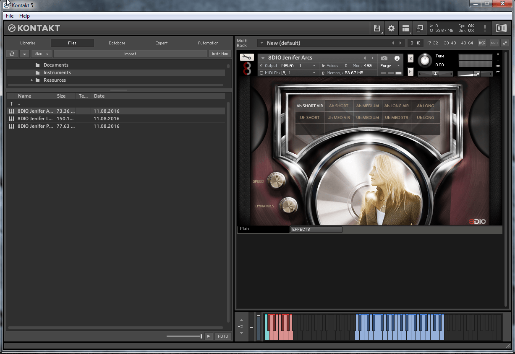This screenshot has width=515, height=354.
Task: Open the multi rack preset dropdown arrow
Action: pos(261,43)
